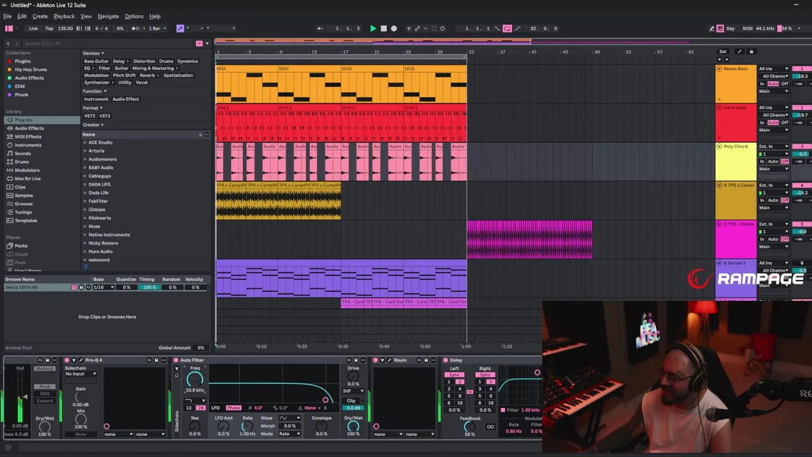Click the previous locator arrow
The height and width of the screenshot is (457, 812).
[719, 59]
